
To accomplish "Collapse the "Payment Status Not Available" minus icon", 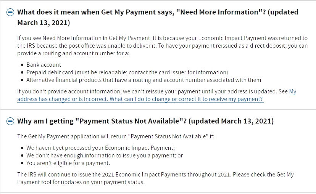I will tap(10, 121).
